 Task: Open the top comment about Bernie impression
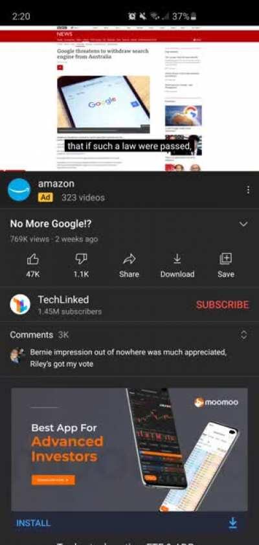(128, 358)
